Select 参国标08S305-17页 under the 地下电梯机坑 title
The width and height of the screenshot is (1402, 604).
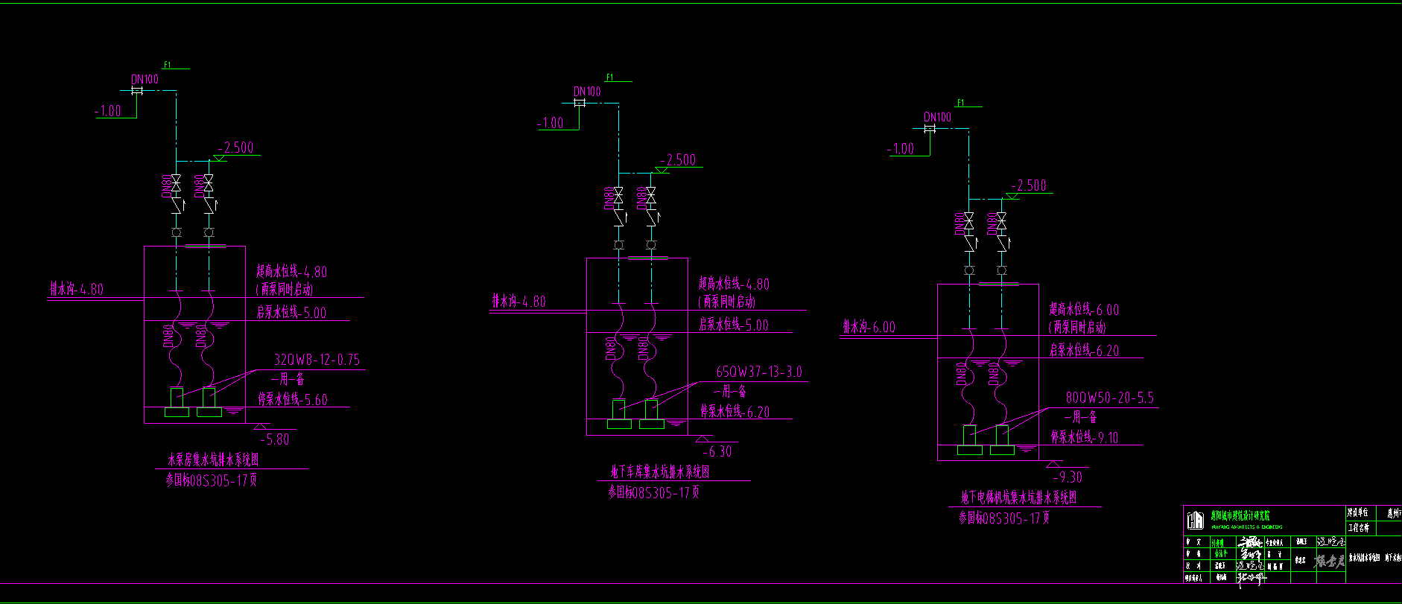(x=1004, y=518)
